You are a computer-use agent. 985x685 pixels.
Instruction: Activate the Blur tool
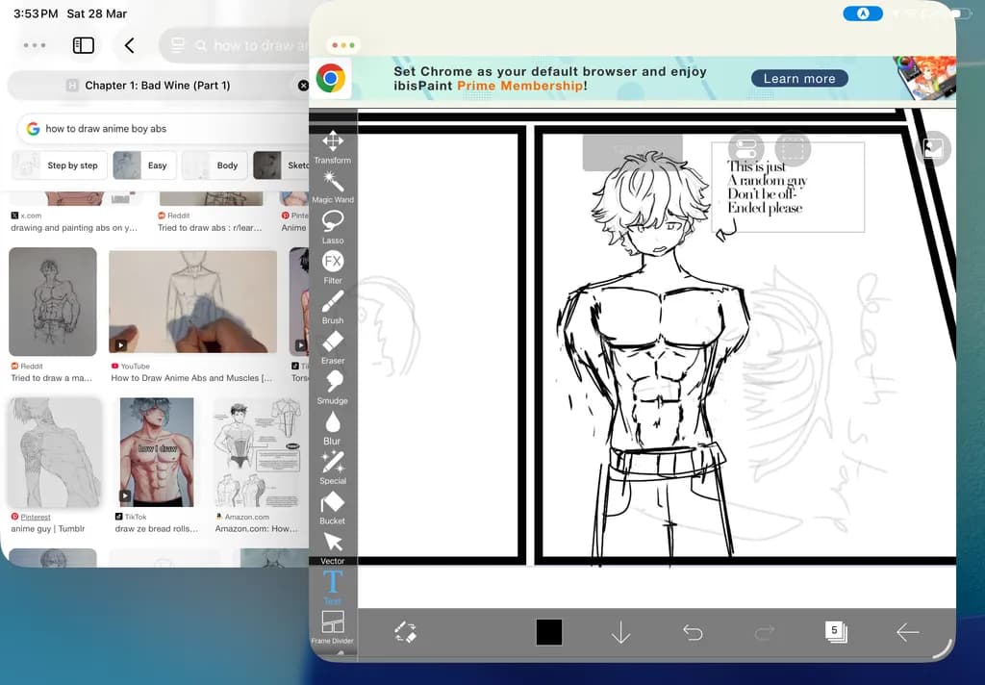click(332, 428)
